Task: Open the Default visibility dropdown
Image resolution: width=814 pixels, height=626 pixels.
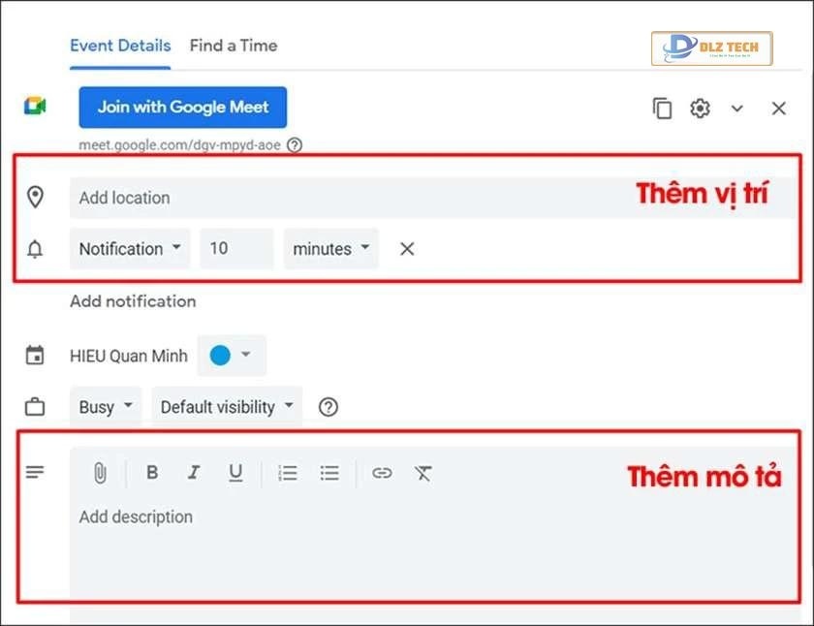Action: click(227, 406)
